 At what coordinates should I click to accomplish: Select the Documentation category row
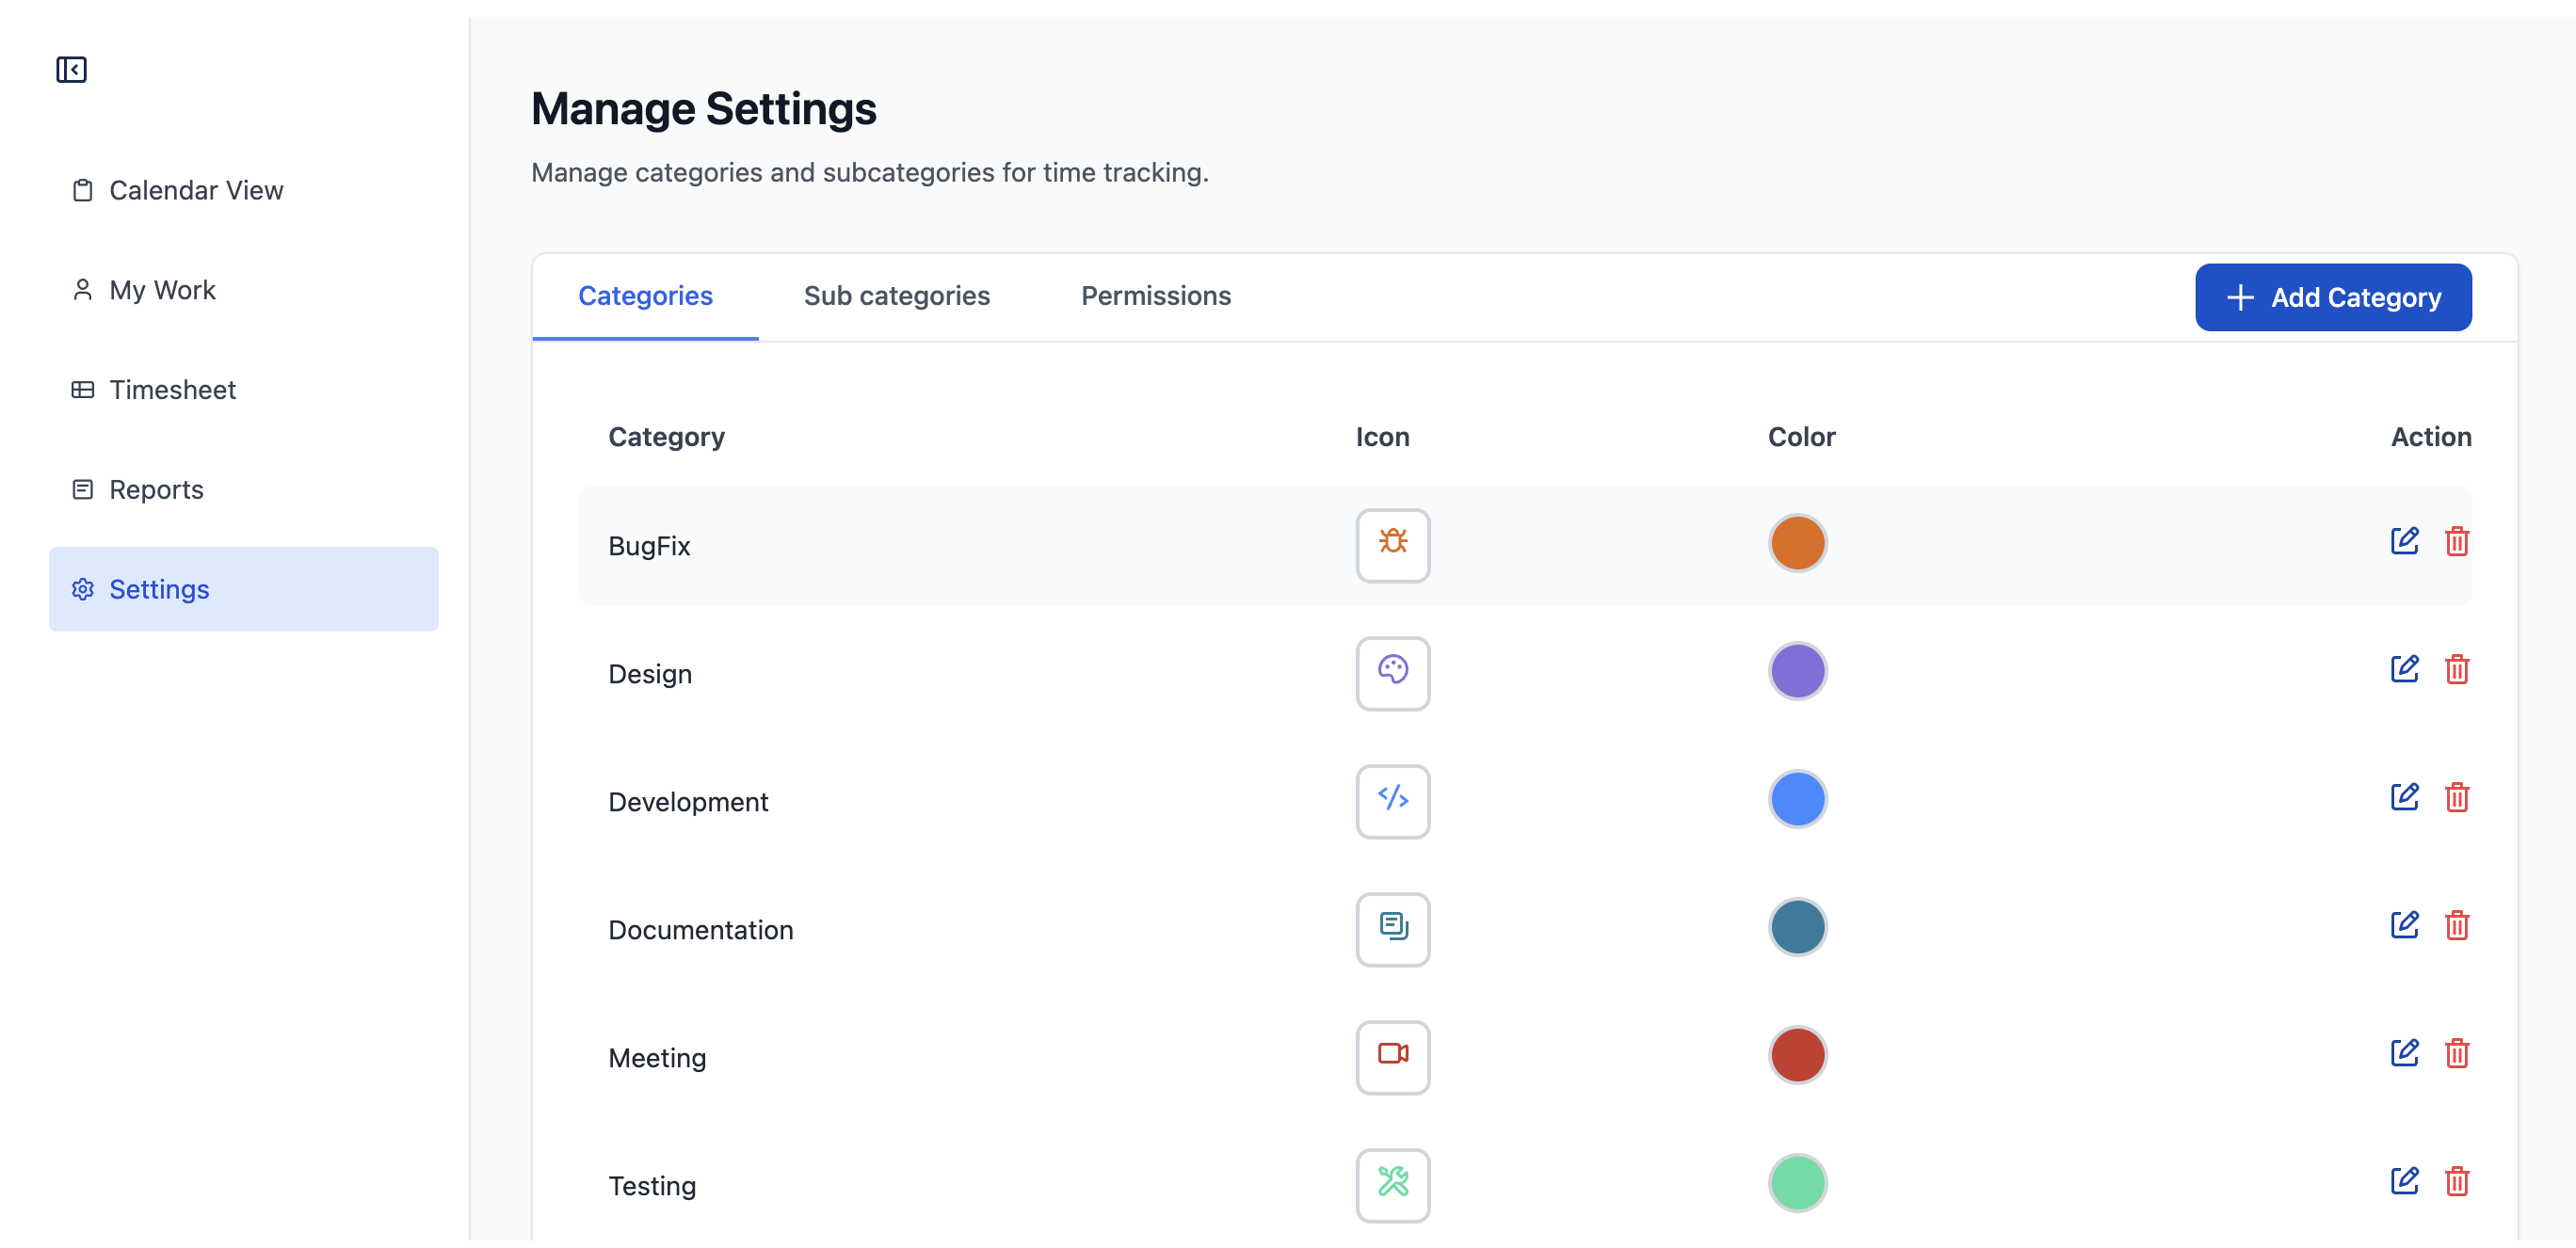click(700, 930)
